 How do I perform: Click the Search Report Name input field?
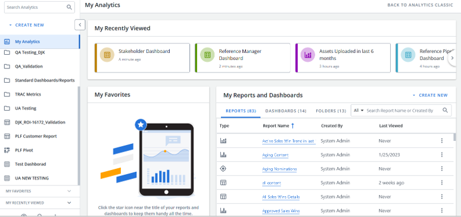tap(403, 111)
